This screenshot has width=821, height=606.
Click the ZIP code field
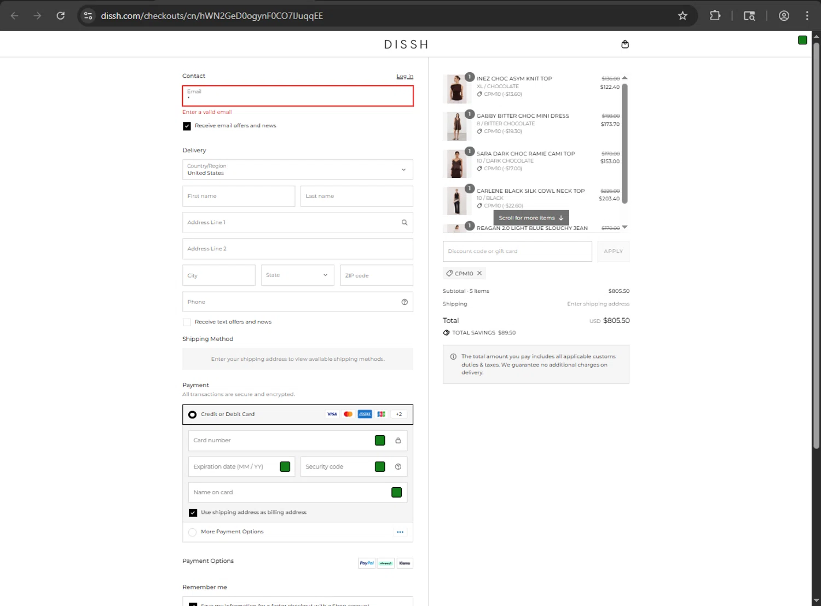point(377,275)
